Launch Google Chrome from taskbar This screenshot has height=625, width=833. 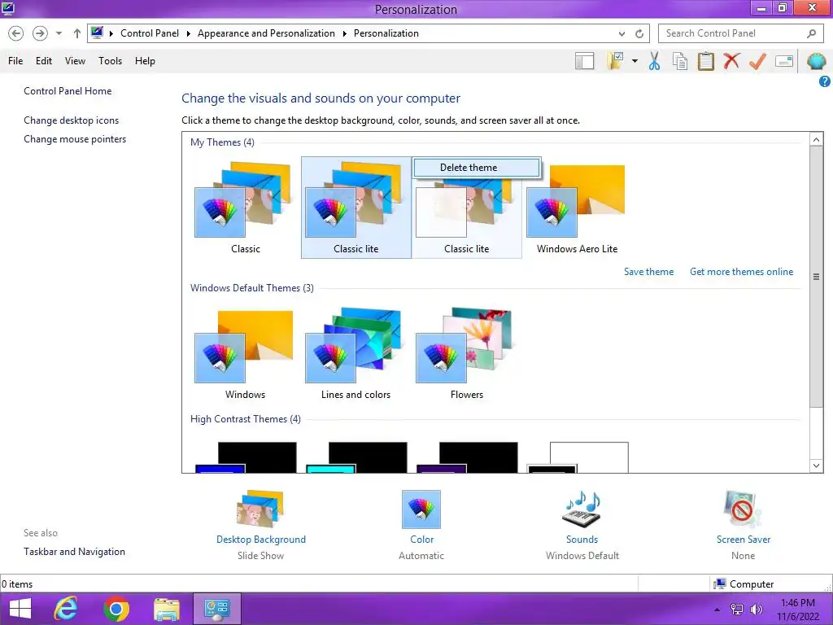coord(116,609)
